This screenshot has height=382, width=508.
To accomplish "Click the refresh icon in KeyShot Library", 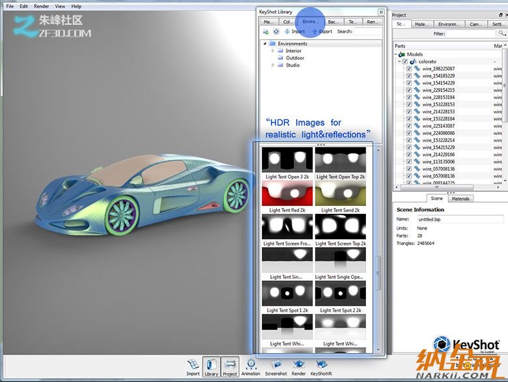I will click(x=276, y=31).
